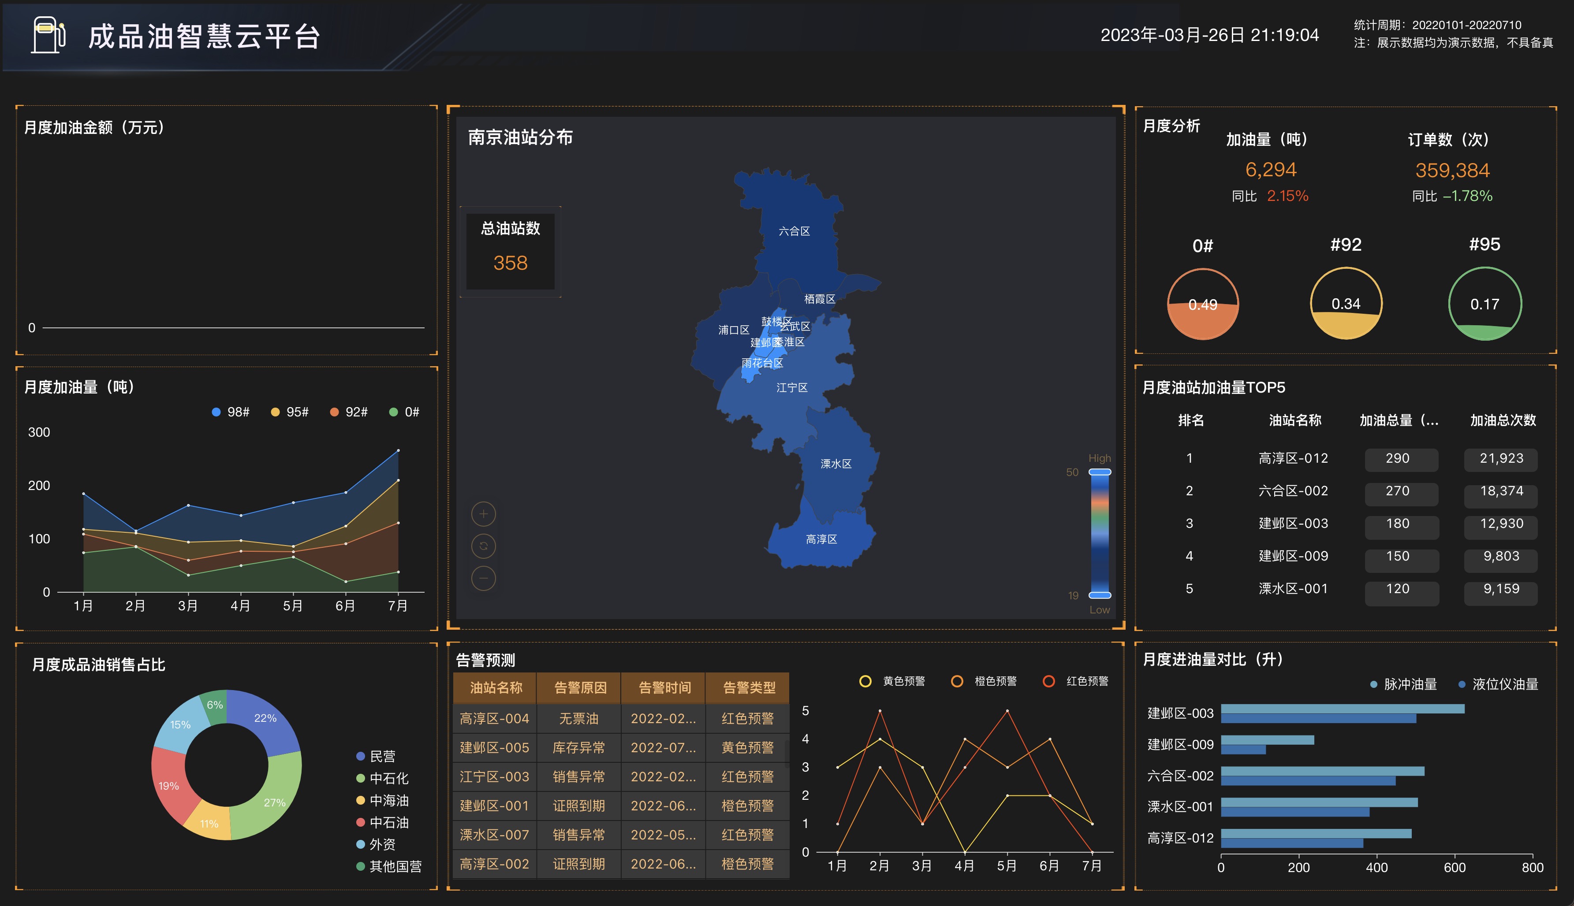Toggle 中石油 pie legend entry
This screenshot has height=906, width=1574.
point(382,823)
